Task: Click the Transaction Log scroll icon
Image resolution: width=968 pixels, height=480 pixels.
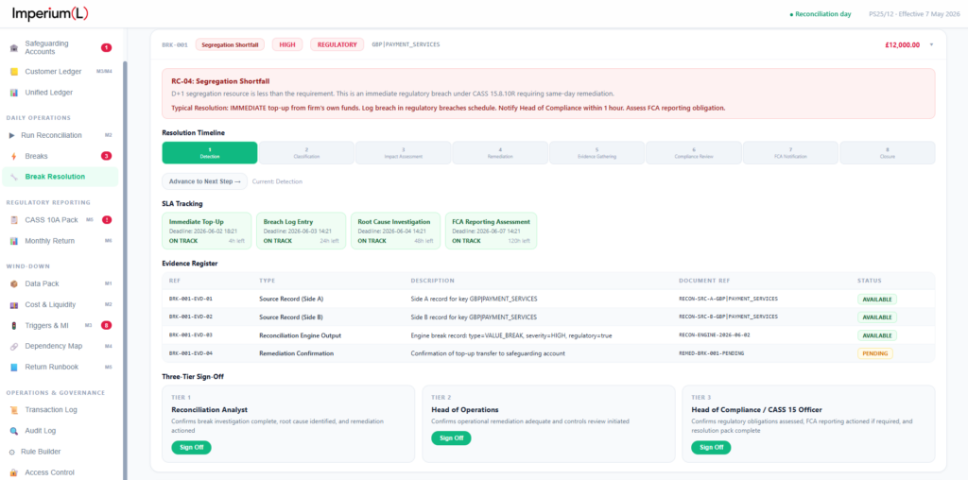Action: coord(14,410)
